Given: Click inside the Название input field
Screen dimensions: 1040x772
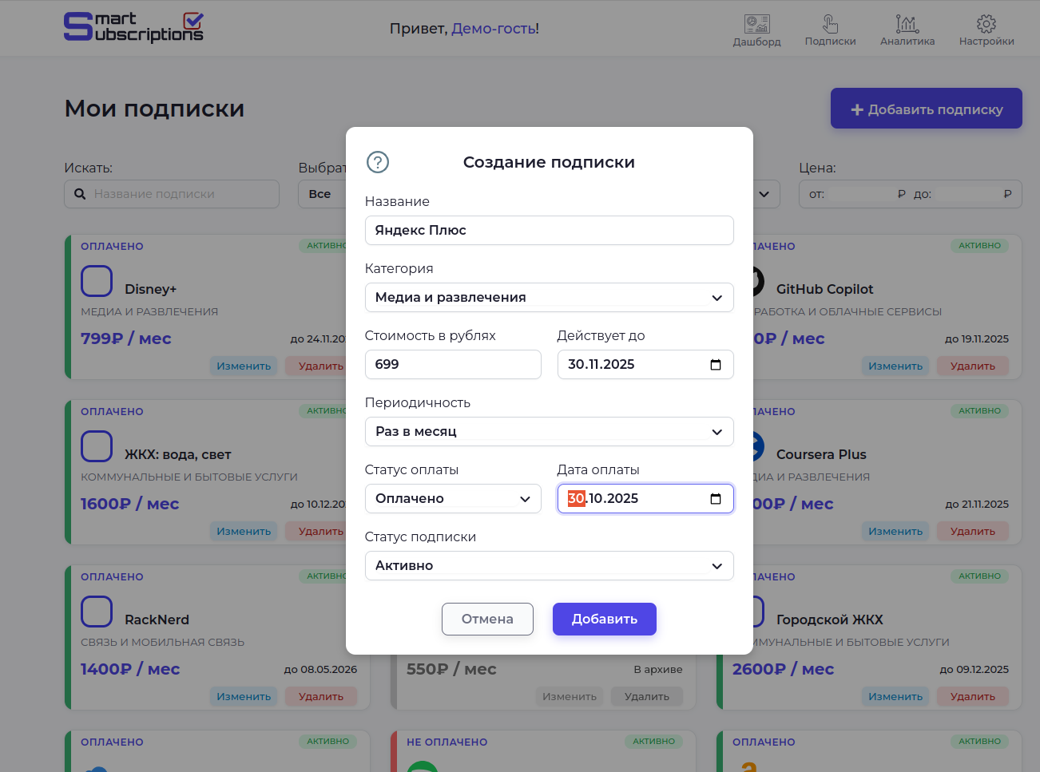Looking at the screenshot, I should pyautogui.click(x=549, y=230).
